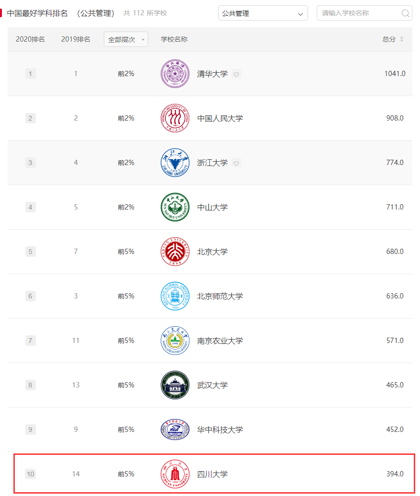Click the Sun Yat-sen University logo
Image resolution: width=420 pixels, height=496 pixels.
175,207
